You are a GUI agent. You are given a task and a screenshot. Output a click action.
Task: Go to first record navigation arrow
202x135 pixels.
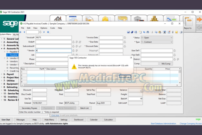click(x=20, y=32)
